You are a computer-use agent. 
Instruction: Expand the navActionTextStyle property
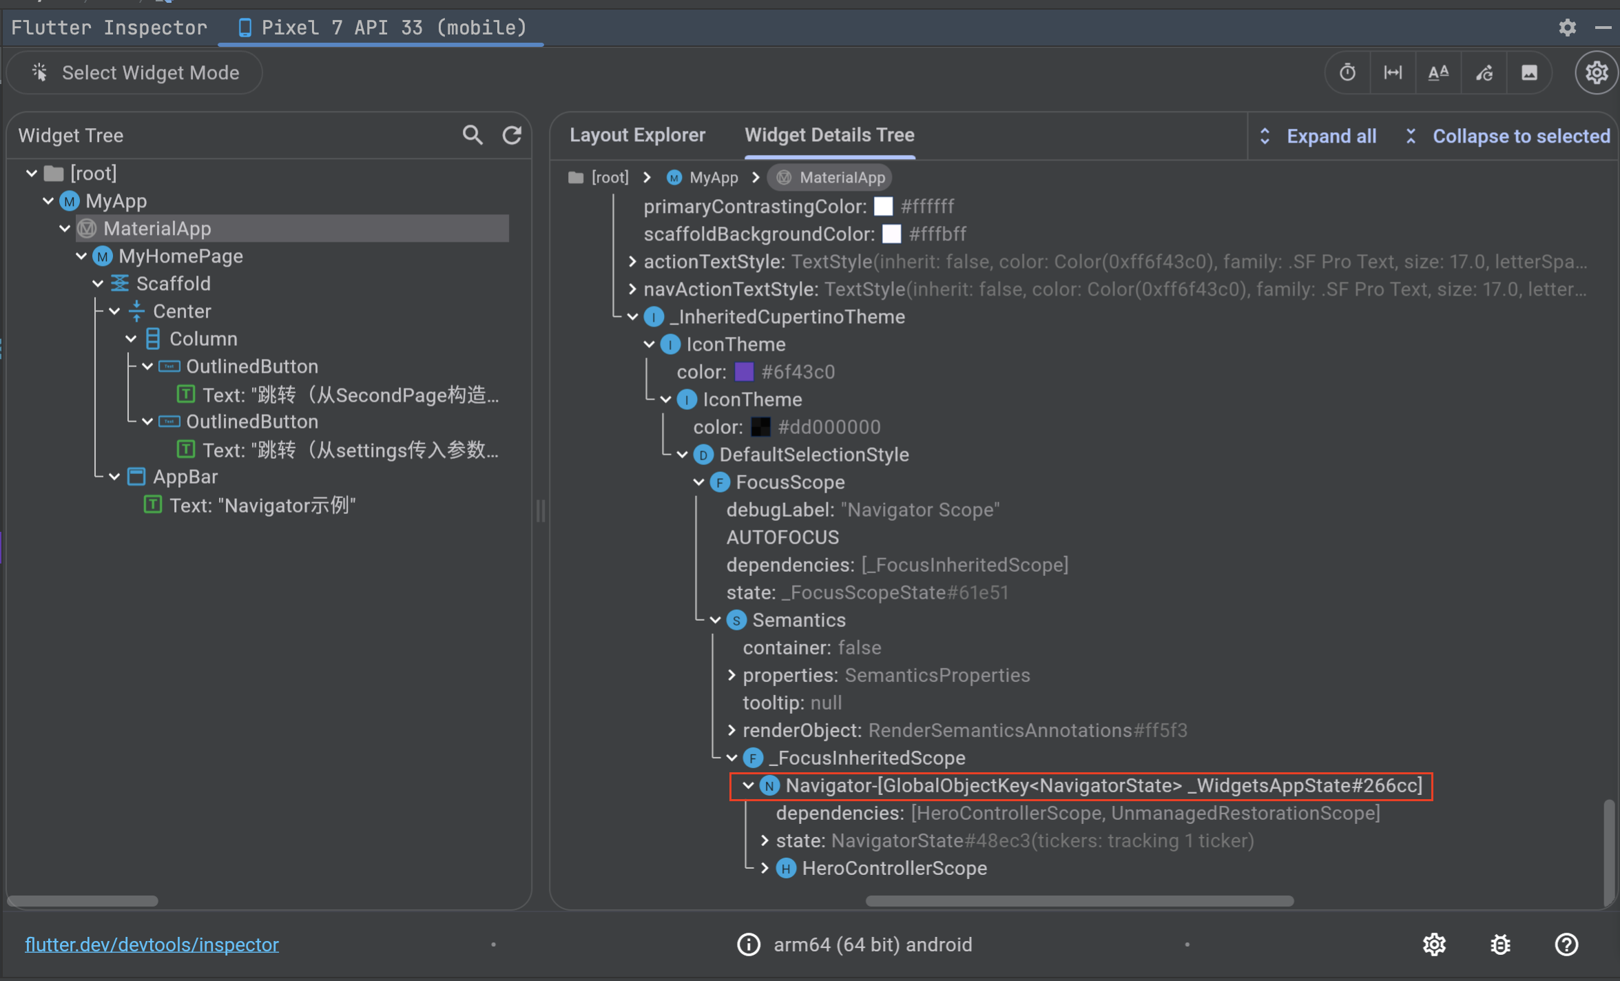point(632,289)
